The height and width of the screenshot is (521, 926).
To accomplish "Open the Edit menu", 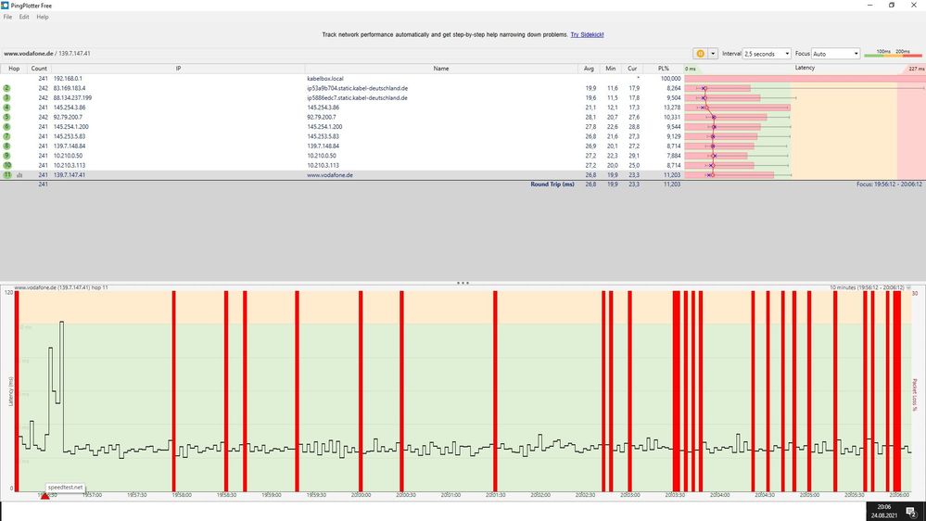I will pos(23,17).
